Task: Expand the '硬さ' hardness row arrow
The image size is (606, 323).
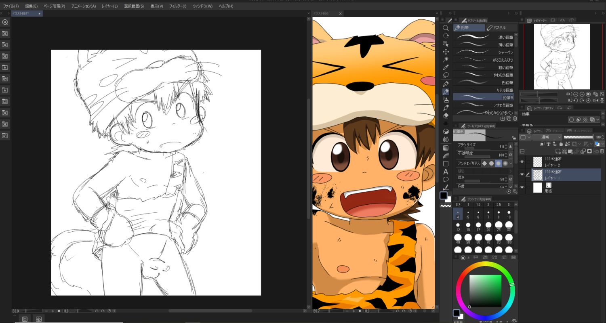Action: tap(511, 171)
